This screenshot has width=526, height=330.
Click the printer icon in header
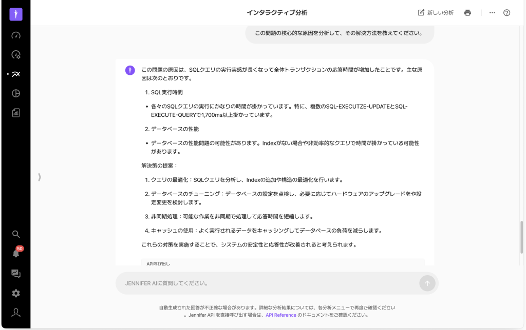(x=467, y=13)
